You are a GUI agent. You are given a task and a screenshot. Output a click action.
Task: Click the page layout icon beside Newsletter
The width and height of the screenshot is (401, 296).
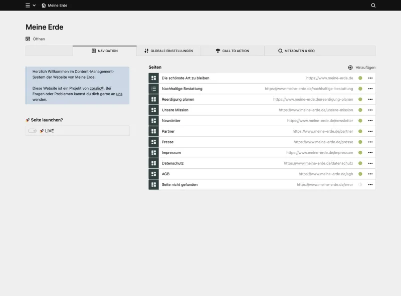coord(153,120)
